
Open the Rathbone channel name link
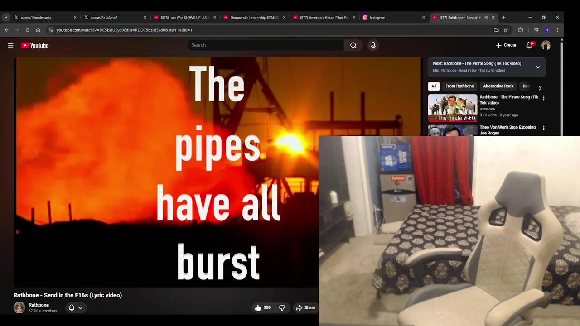pyautogui.click(x=39, y=305)
